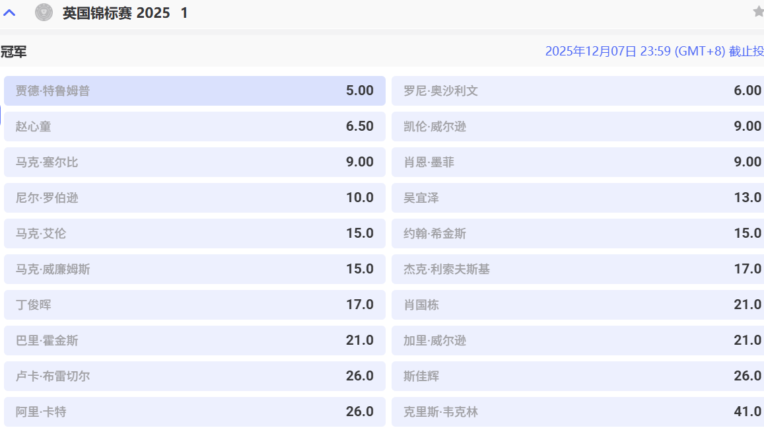Select 贾德·特鲁姆普 at odds 5.00
The image size is (764, 430).
[195, 90]
